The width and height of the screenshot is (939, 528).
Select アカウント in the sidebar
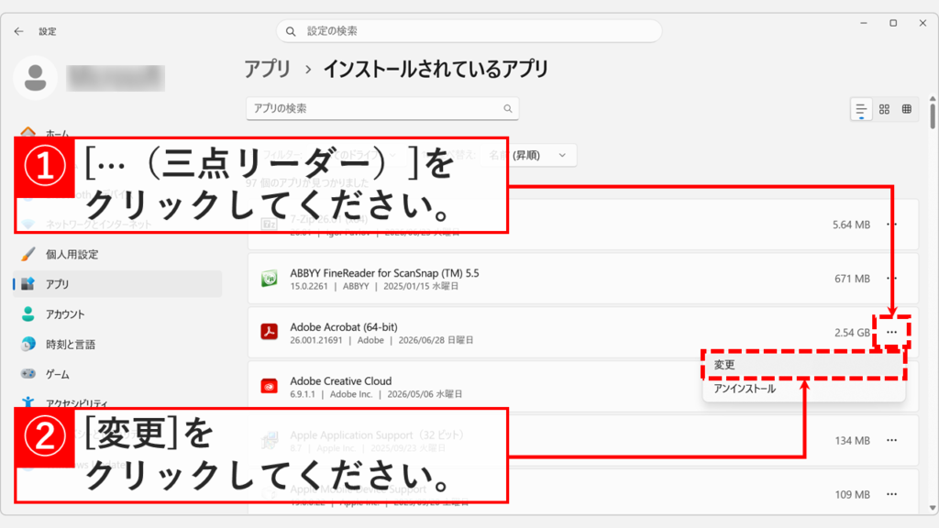(117, 314)
